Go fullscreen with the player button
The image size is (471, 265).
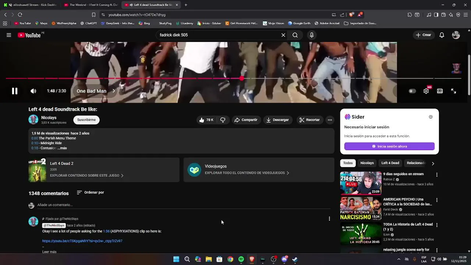click(454, 91)
